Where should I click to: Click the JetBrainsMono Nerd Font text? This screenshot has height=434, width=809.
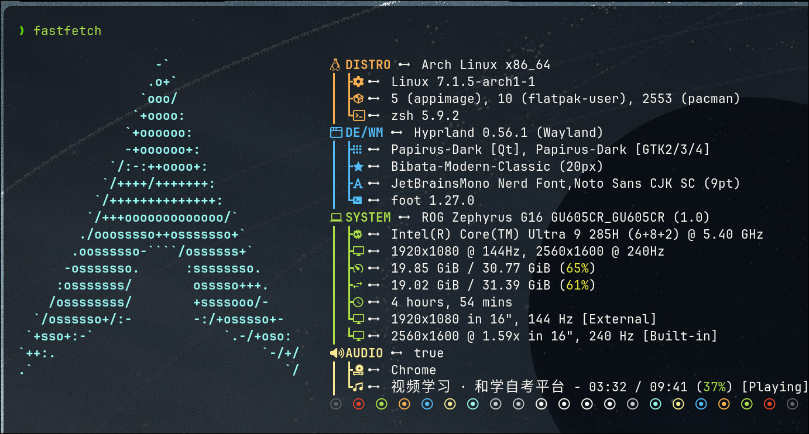[x=478, y=184]
